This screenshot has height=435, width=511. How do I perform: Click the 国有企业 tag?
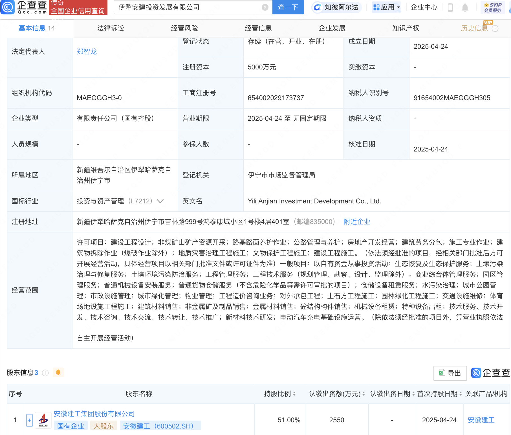tap(71, 426)
